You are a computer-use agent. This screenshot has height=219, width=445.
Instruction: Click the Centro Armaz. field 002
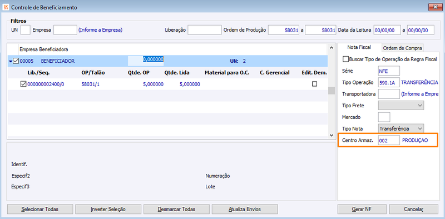(389, 140)
